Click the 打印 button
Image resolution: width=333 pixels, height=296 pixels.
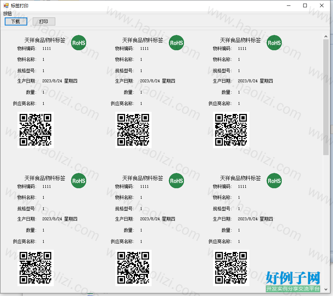(44, 21)
